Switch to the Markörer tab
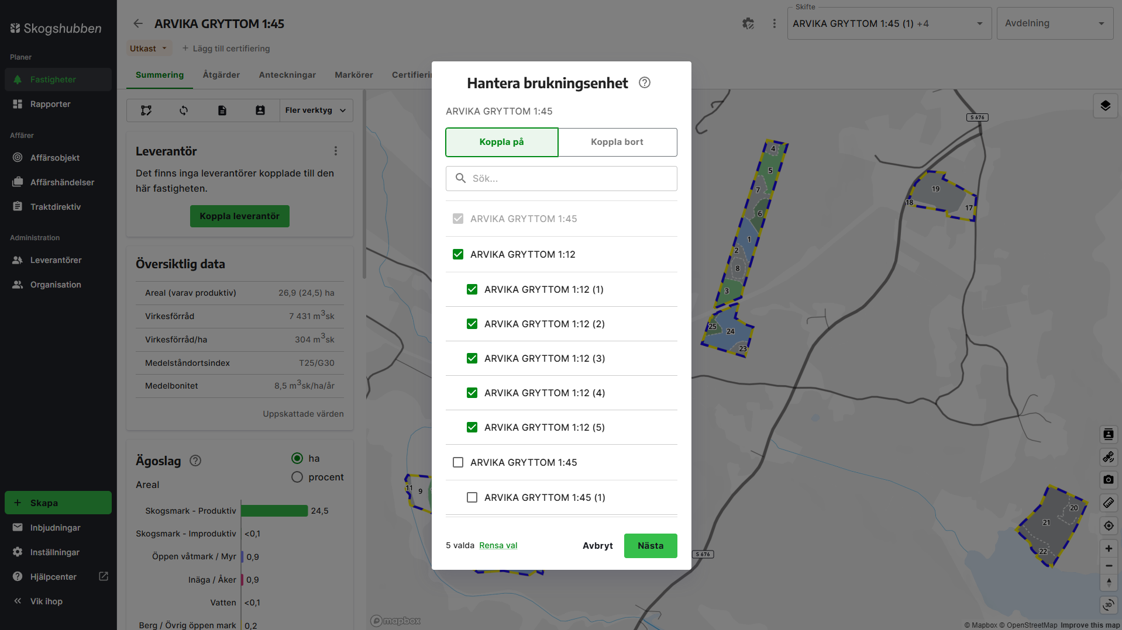The height and width of the screenshot is (630, 1122). [x=354, y=75]
